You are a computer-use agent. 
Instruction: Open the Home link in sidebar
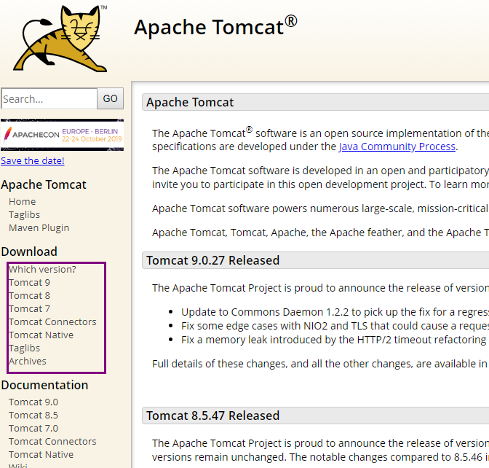22,201
